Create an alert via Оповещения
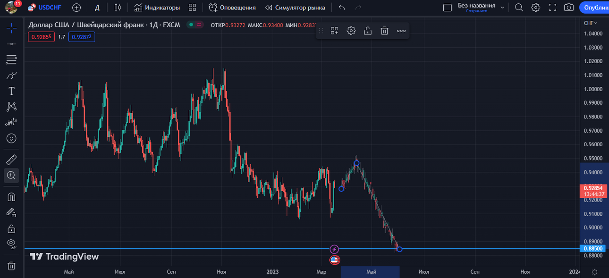 [232, 8]
